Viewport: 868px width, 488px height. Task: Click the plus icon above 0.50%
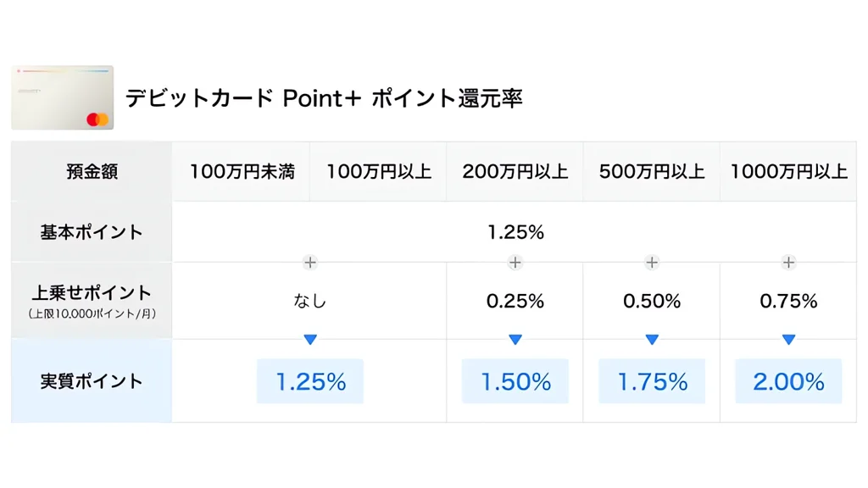click(652, 263)
